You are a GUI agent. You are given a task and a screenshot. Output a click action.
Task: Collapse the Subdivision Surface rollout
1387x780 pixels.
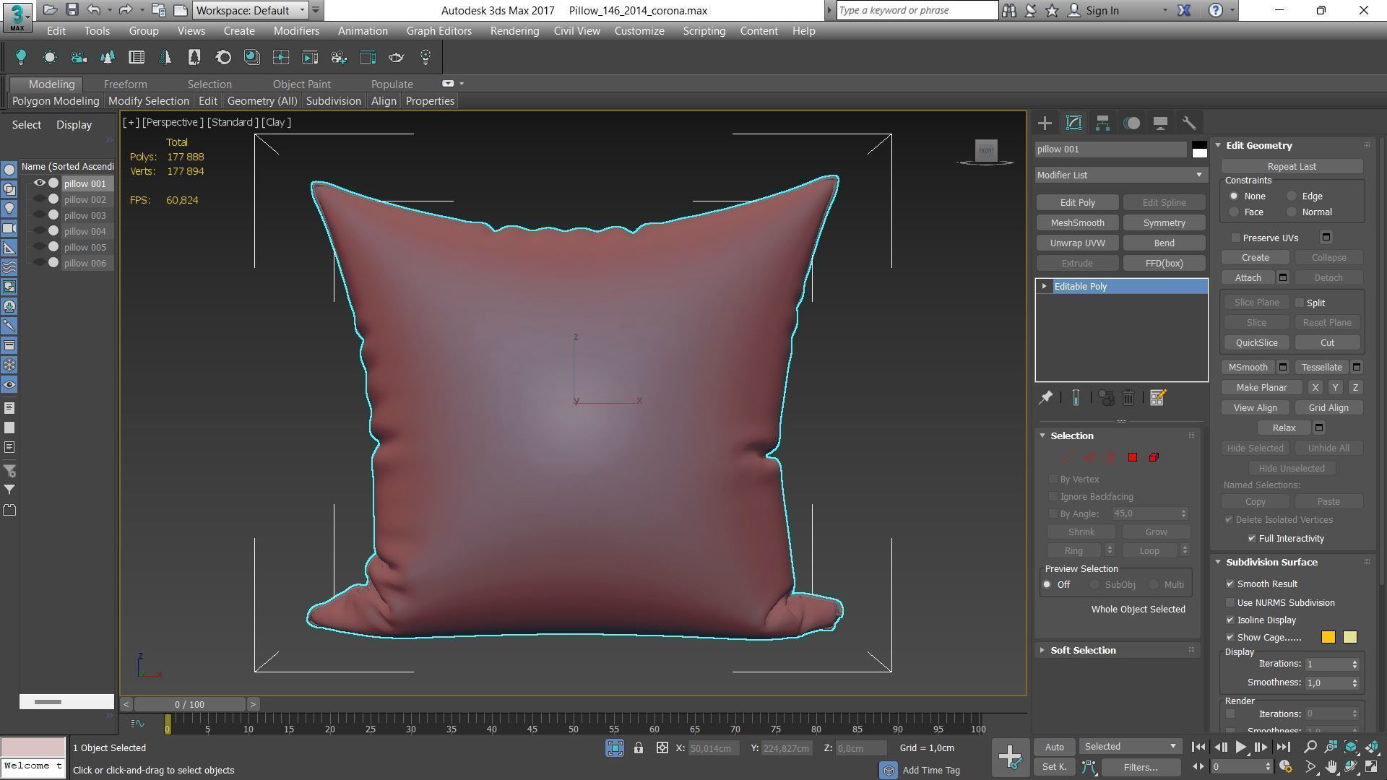point(1218,563)
